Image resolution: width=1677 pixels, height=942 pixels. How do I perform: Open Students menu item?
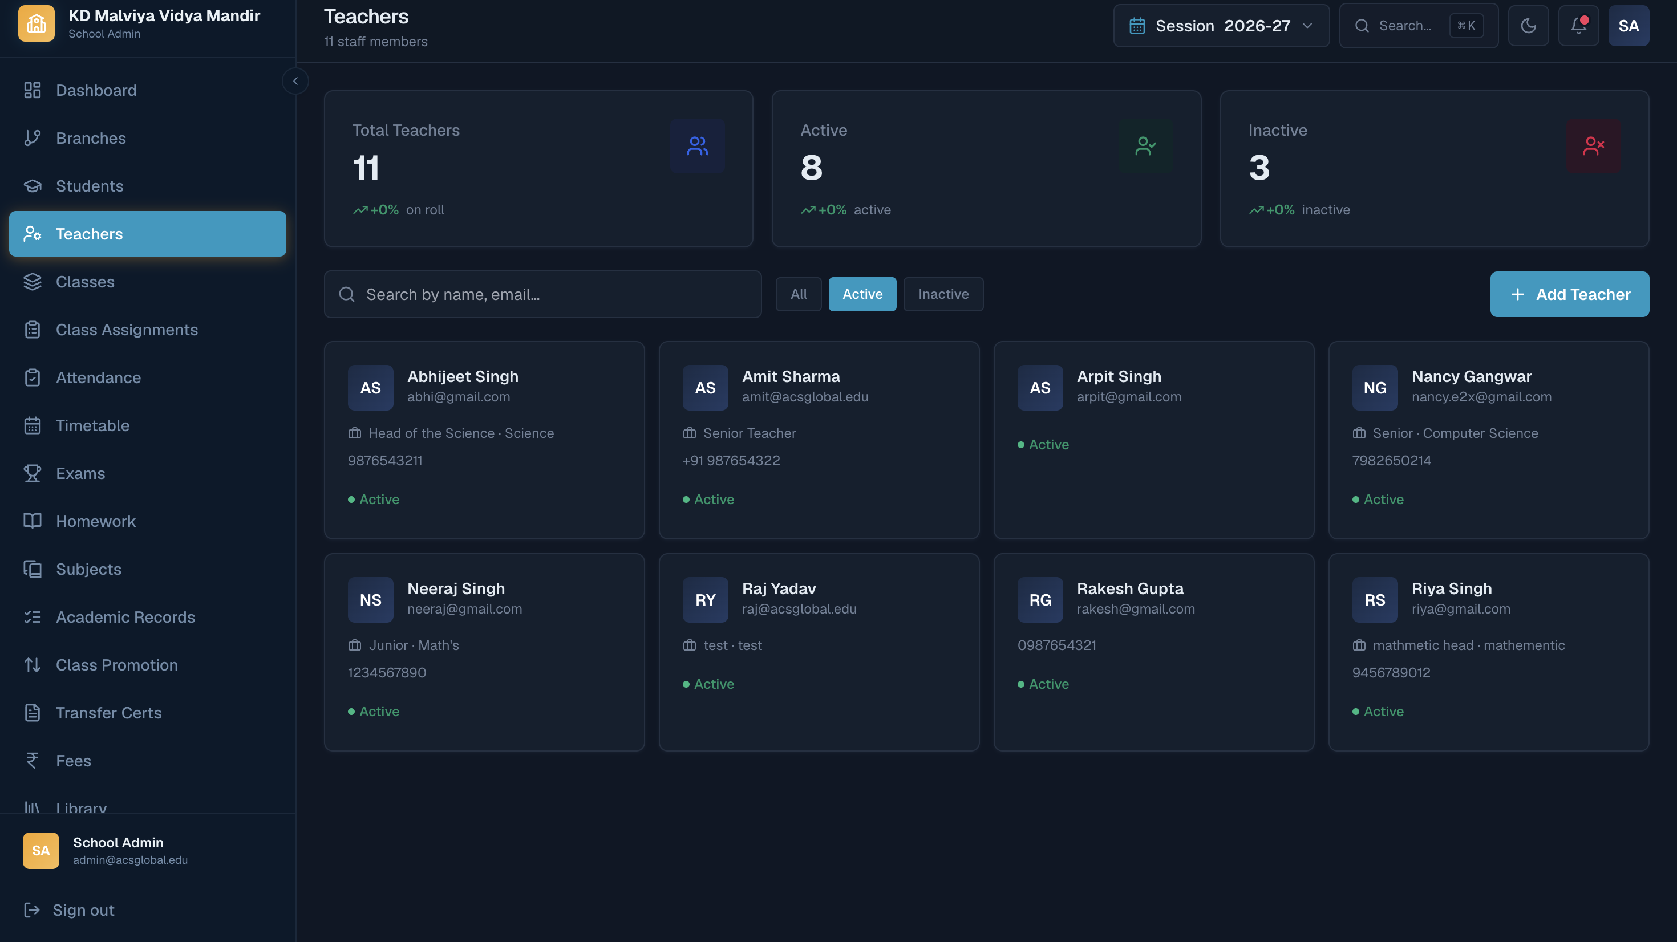point(148,186)
